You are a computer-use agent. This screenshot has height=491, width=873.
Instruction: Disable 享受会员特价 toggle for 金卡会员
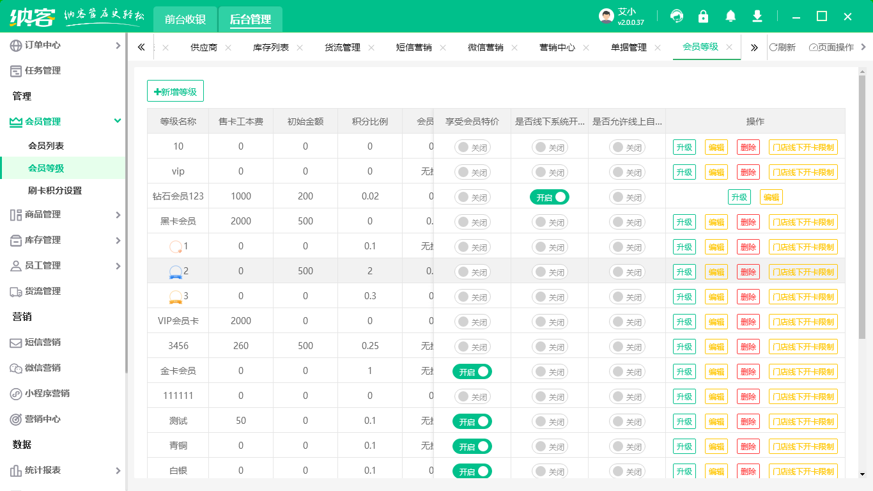click(x=472, y=371)
